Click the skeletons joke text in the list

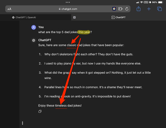pyautogui.click(x=89, y=54)
